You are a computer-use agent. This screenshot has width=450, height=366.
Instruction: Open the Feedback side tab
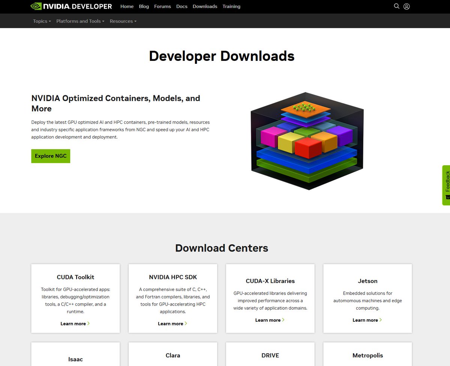point(446,185)
